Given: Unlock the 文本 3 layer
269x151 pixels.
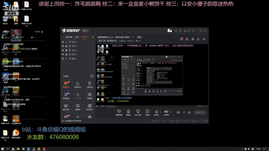Looking at the screenshot, I should coord(66,50).
